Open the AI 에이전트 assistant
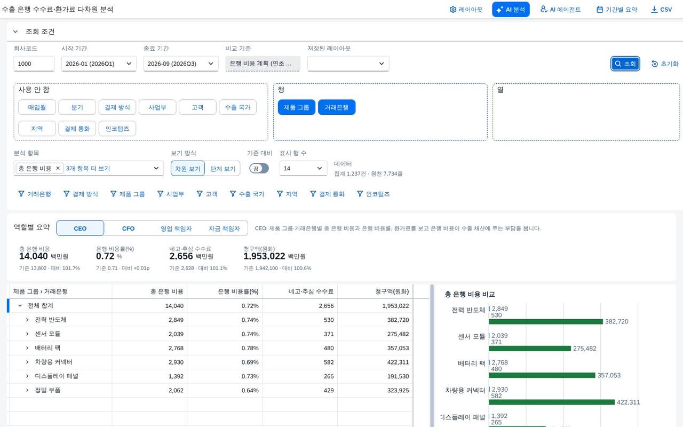This screenshot has width=683, height=427. [560, 10]
